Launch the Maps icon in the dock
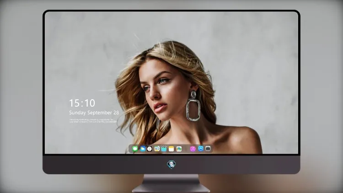The width and height of the screenshot is (343, 193). pyautogui.click(x=156, y=149)
